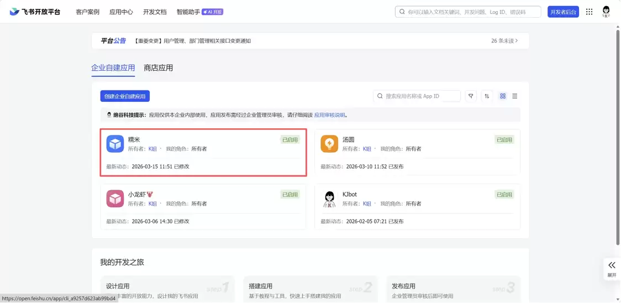Image resolution: width=621 pixels, height=303 pixels.
Task: Open the 客户案例 menu item
Action: (x=87, y=12)
